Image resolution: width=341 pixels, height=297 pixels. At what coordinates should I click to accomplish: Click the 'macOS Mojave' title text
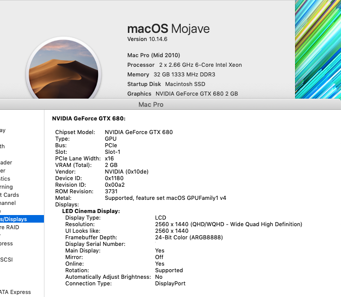point(168,29)
